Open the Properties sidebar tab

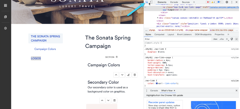tap(219, 35)
